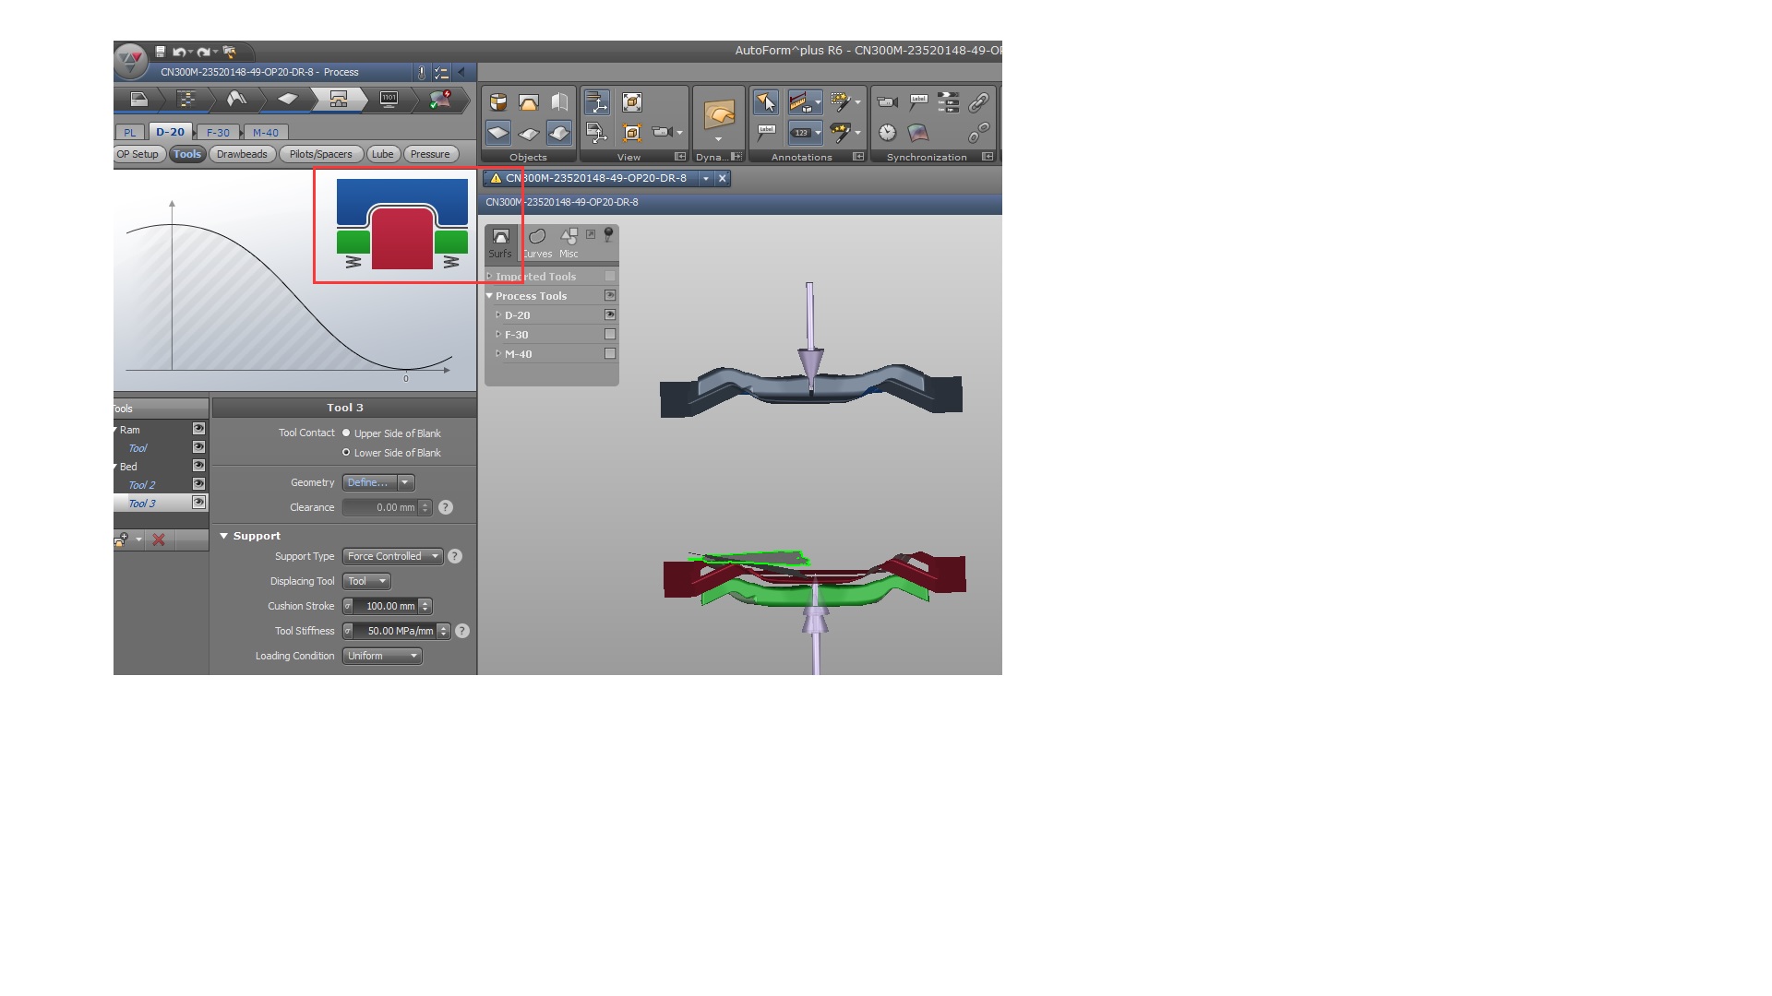Click the red X delete tool icon
Image resolution: width=1772 pixels, height=996 pixels.
(159, 540)
